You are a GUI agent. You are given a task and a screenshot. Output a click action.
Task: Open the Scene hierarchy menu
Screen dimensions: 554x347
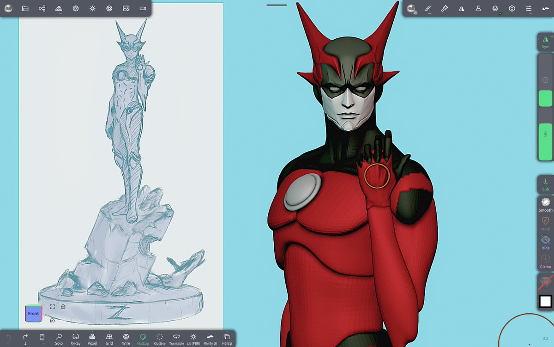pos(42,8)
